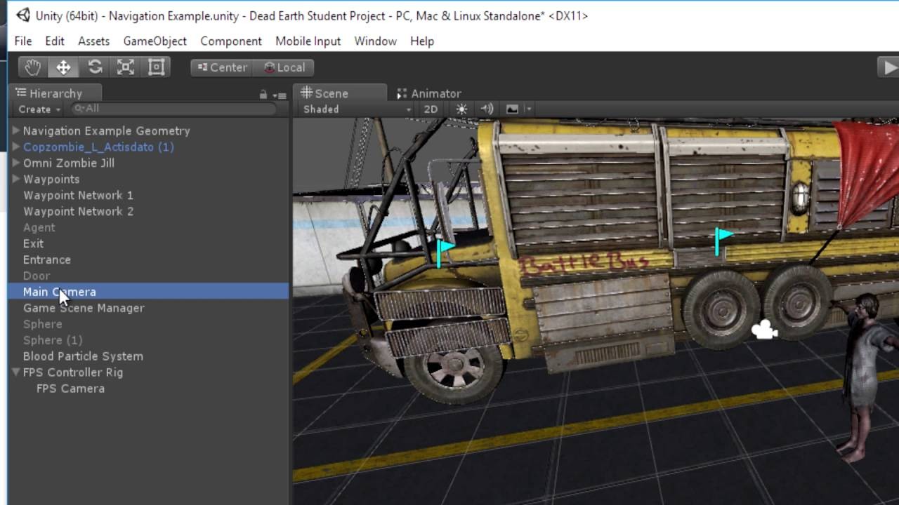Select the Hand tool

(x=32, y=67)
